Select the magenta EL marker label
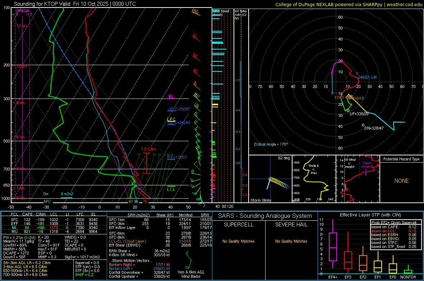Viewport: 424px width, 281px height. (171, 97)
